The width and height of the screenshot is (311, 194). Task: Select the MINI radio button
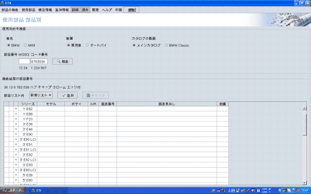(25, 46)
